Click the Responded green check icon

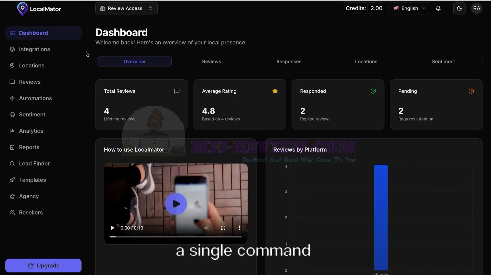373,91
